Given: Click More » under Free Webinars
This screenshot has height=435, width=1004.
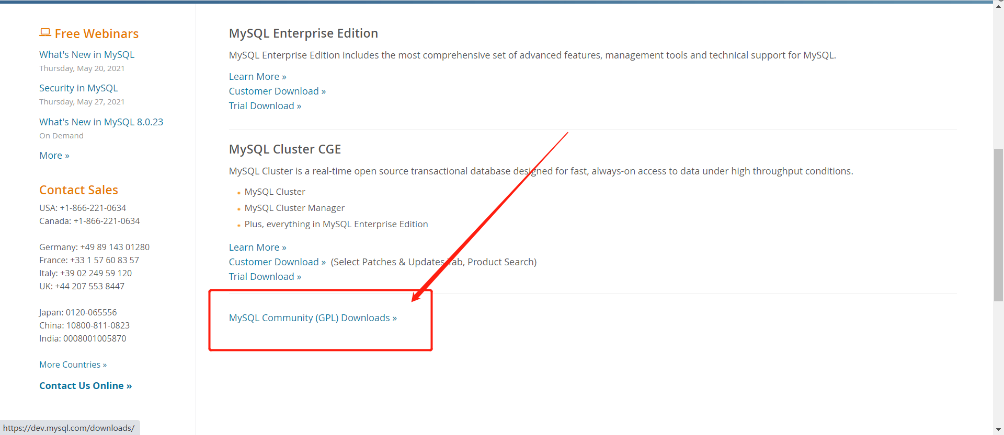Looking at the screenshot, I should click(x=54, y=156).
